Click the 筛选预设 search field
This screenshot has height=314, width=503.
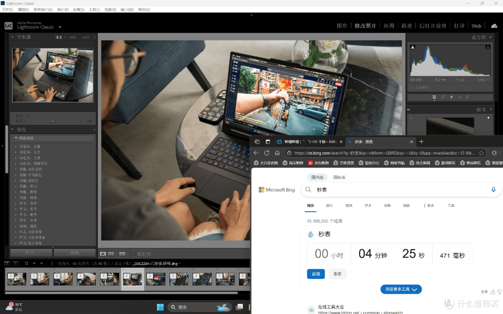point(53,138)
